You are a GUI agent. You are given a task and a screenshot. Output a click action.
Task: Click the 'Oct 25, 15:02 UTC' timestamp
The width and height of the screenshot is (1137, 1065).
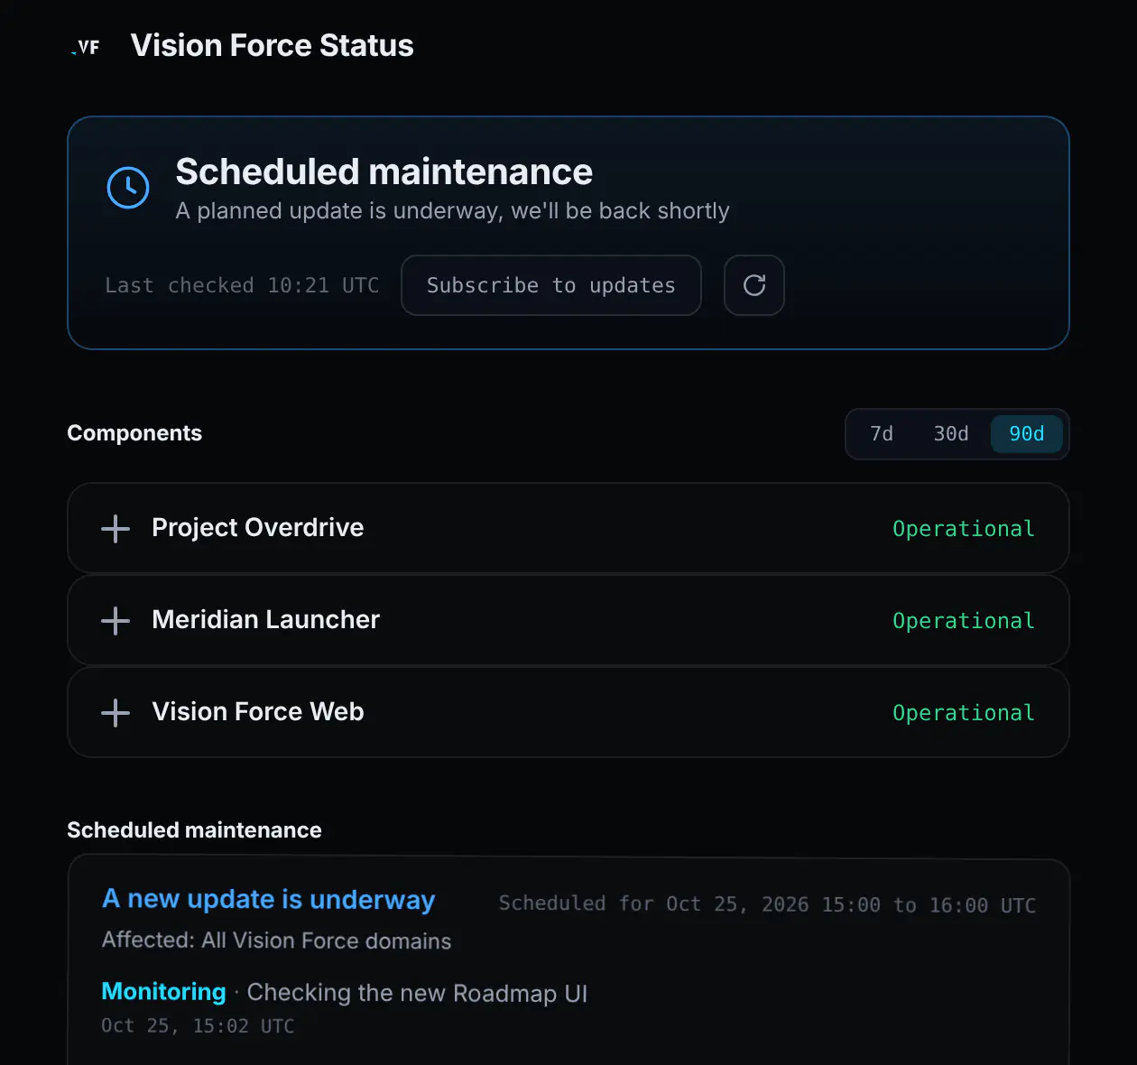tap(198, 1025)
